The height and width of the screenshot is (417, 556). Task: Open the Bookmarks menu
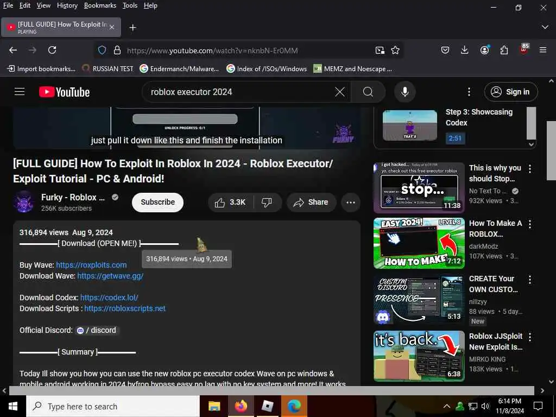tap(100, 5)
